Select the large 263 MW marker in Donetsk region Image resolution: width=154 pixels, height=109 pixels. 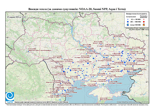(125, 62)
